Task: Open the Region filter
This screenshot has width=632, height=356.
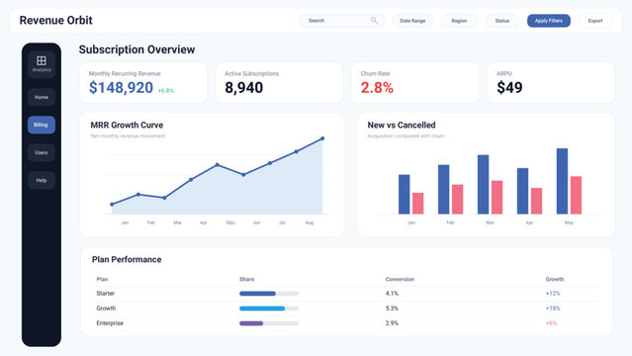Action: pos(459,21)
